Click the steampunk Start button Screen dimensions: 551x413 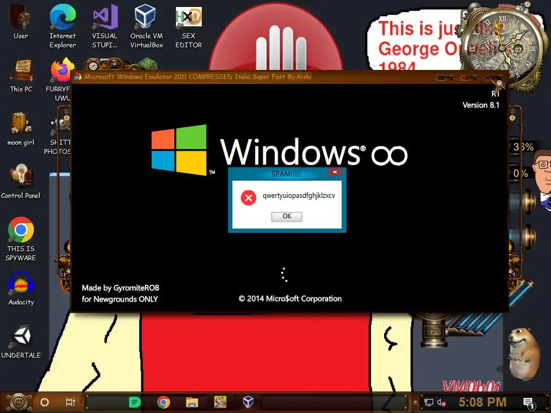click(x=18, y=402)
